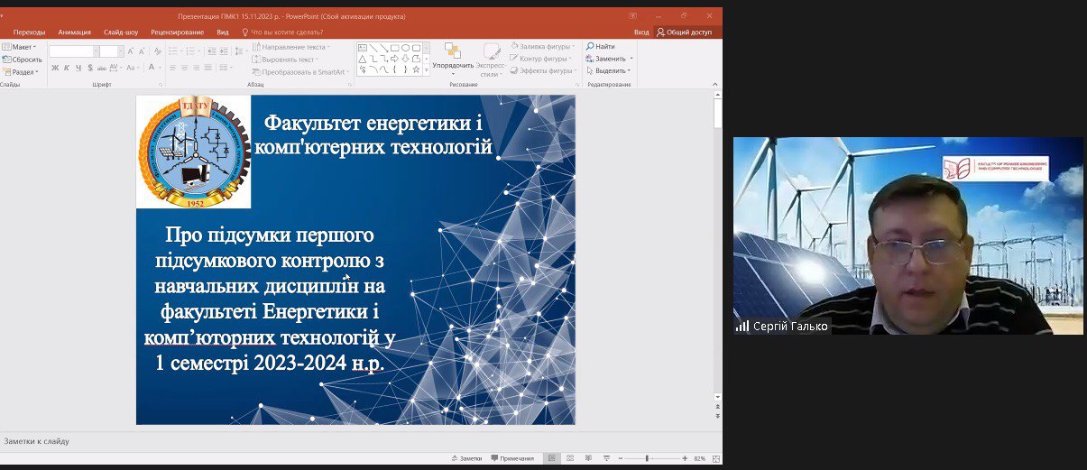Open line spacing options
This screenshot has width=1087, height=470.
tap(237, 51)
